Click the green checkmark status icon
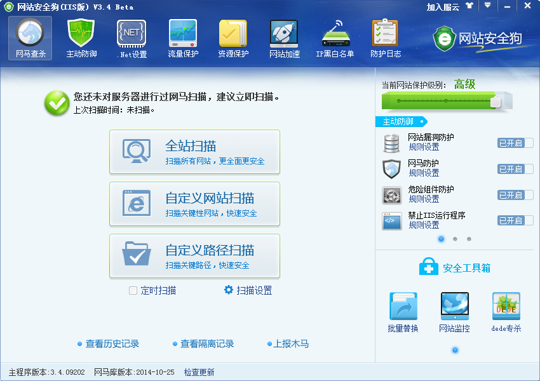 [57, 103]
